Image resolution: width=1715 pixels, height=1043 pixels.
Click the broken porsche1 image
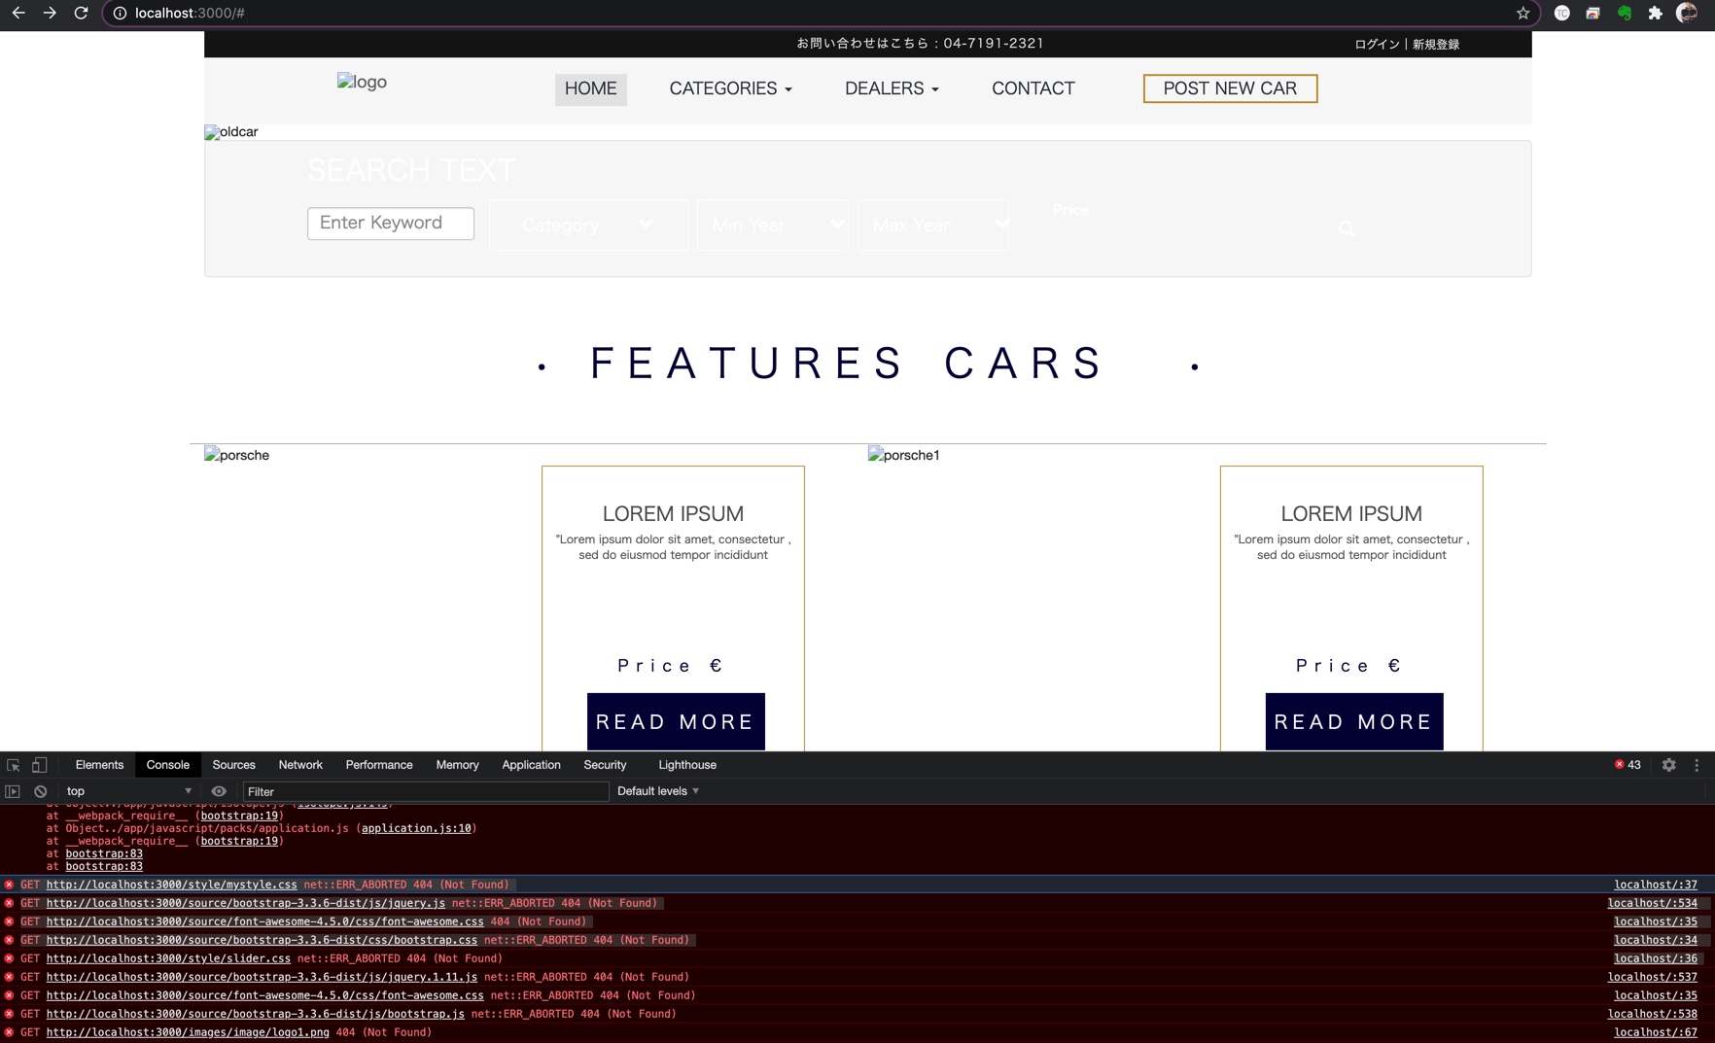coord(903,455)
